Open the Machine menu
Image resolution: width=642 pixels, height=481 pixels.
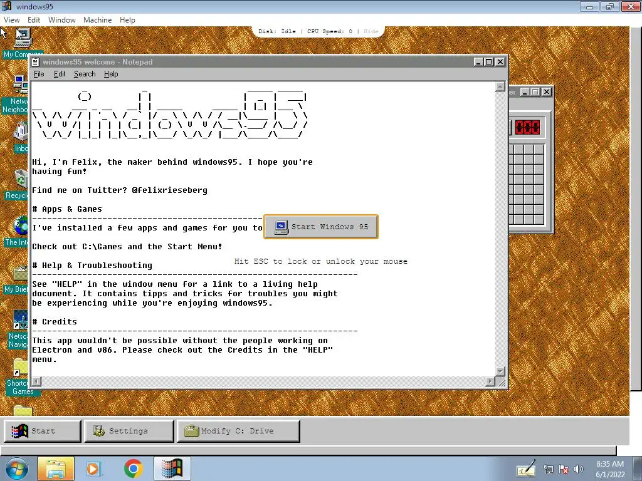[97, 19]
